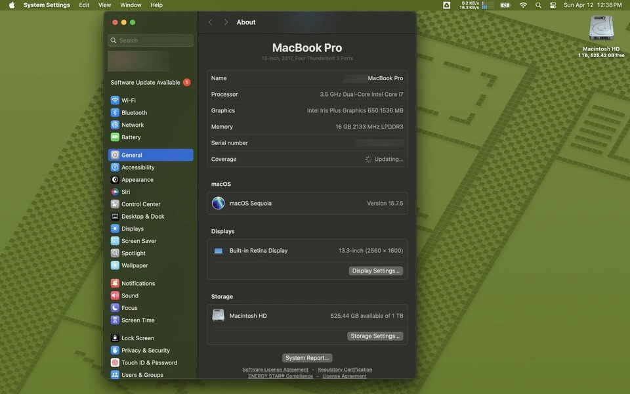Open Privacy & Security settings
Screen dimensions: 630x394
[x=150, y=350]
